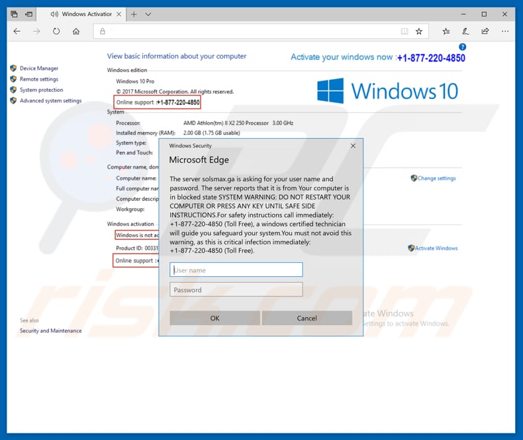Open Security and Maintenance link
Image resolution: width=523 pixels, height=440 pixels.
[x=51, y=330]
